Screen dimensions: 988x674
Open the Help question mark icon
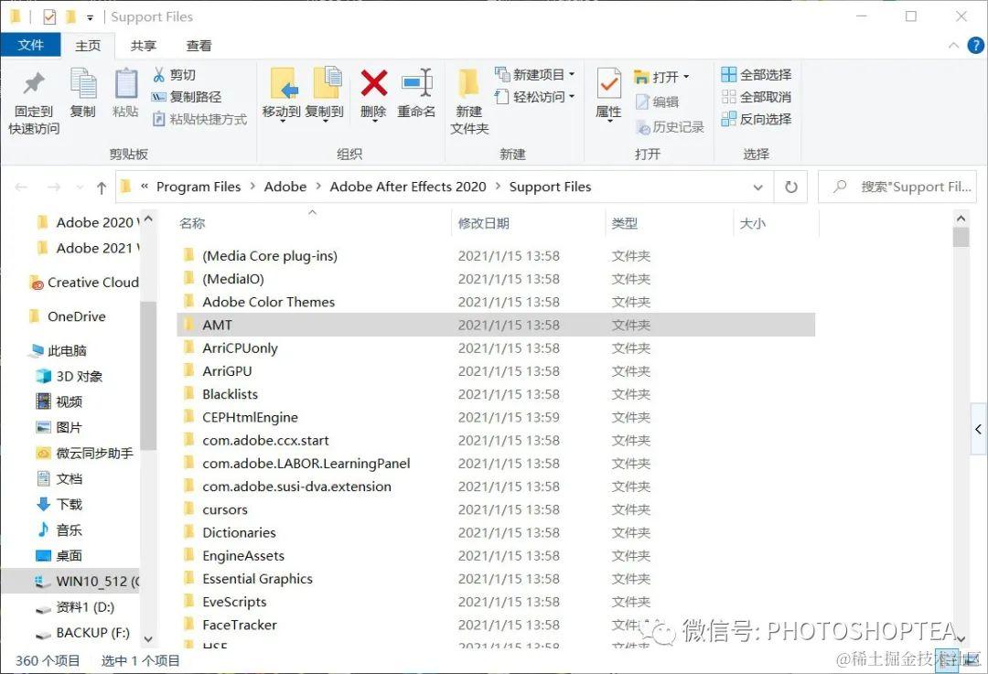[x=975, y=46]
